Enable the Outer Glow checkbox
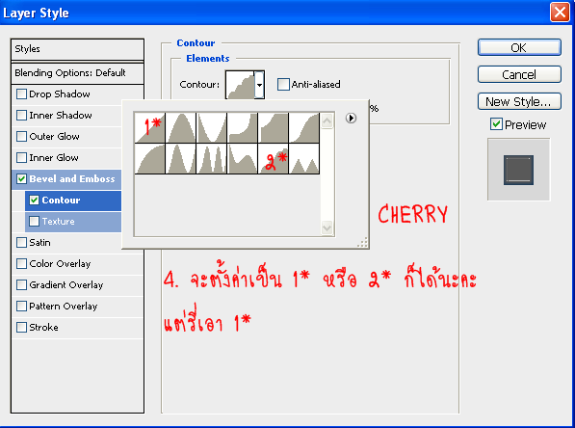The image size is (575, 428). tap(21, 137)
